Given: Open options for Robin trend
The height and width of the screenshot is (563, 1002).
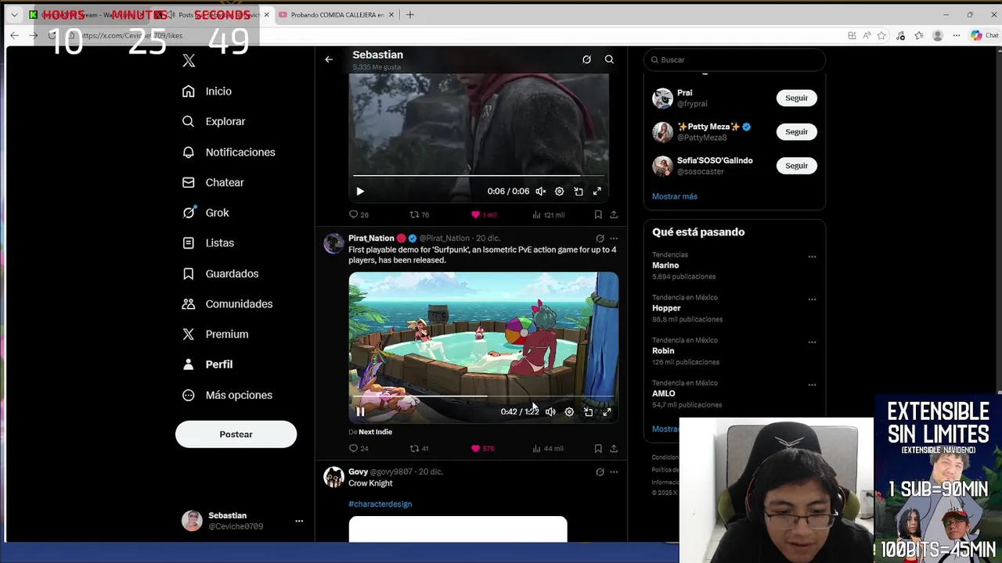Looking at the screenshot, I should pyautogui.click(x=812, y=342).
